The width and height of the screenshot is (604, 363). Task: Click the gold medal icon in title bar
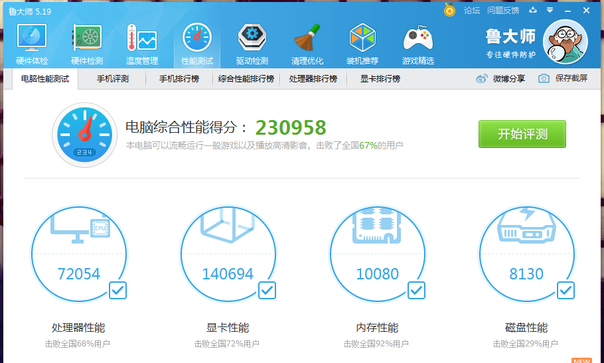pos(449,10)
